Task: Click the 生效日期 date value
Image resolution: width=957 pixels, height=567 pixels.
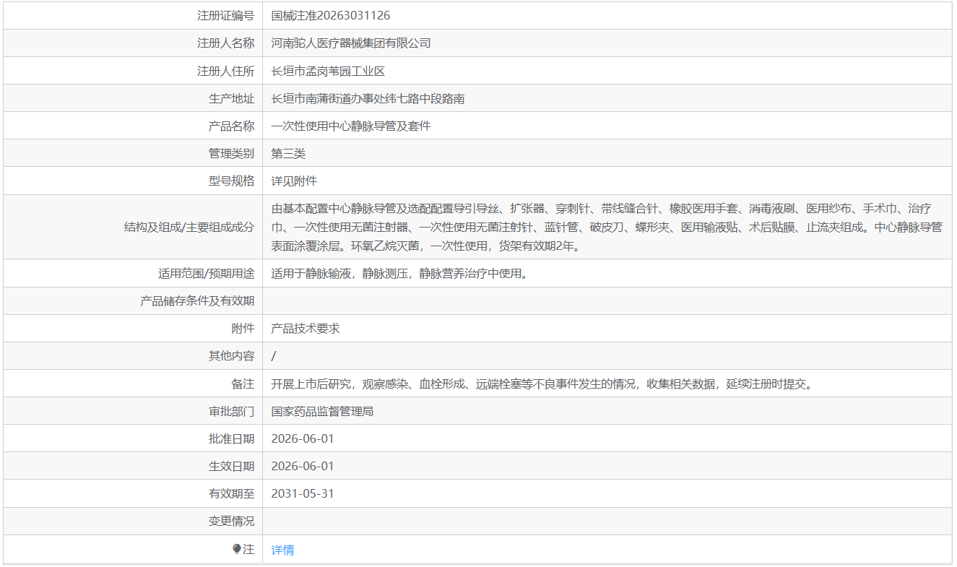Action: coord(303,466)
